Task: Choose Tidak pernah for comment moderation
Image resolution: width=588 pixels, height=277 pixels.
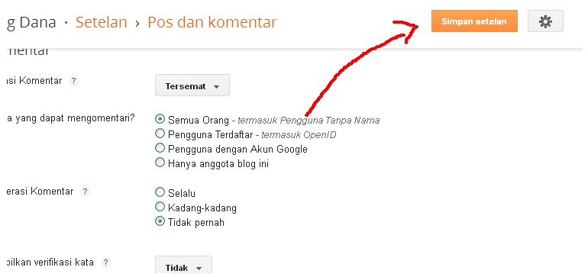Action: [x=160, y=221]
